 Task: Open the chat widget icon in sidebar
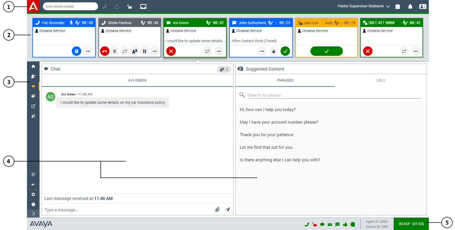33,86
